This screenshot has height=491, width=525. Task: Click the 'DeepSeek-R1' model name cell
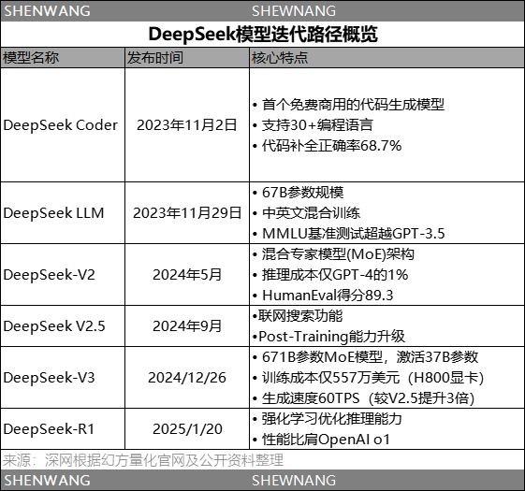pos(63,428)
